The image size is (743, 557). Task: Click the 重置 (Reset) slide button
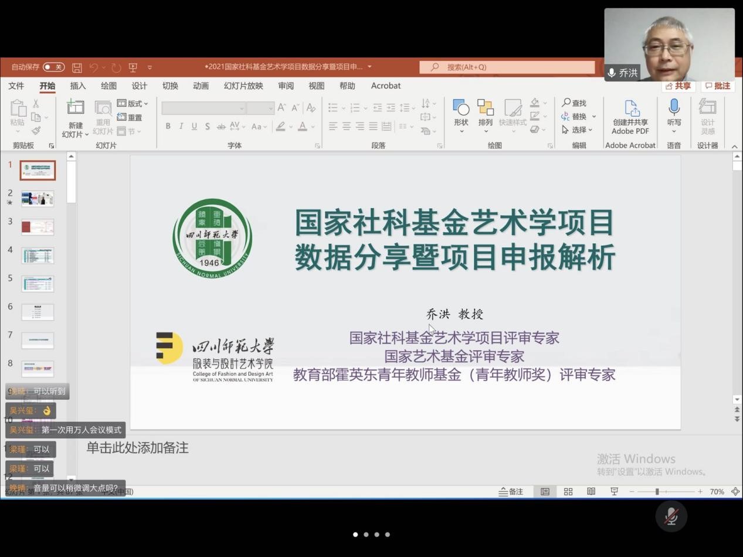point(130,117)
